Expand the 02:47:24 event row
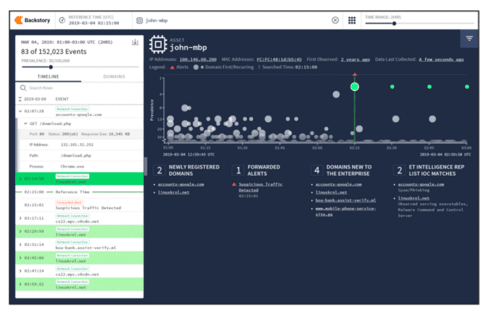The image size is (490, 318). pyautogui.click(x=20, y=271)
